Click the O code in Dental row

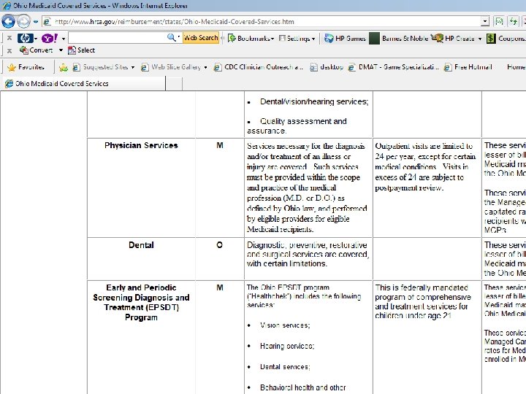click(219, 245)
